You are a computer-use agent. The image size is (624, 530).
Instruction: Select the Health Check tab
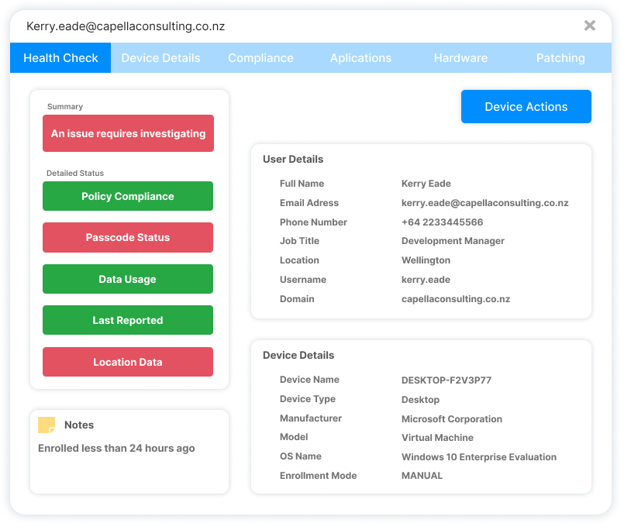click(x=60, y=57)
